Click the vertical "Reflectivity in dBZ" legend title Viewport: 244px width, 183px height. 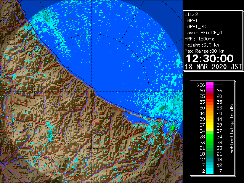point(231,128)
